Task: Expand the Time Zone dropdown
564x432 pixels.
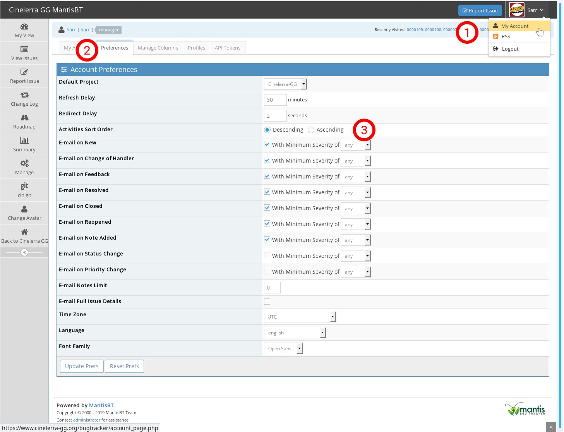Action: coord(300,317)
